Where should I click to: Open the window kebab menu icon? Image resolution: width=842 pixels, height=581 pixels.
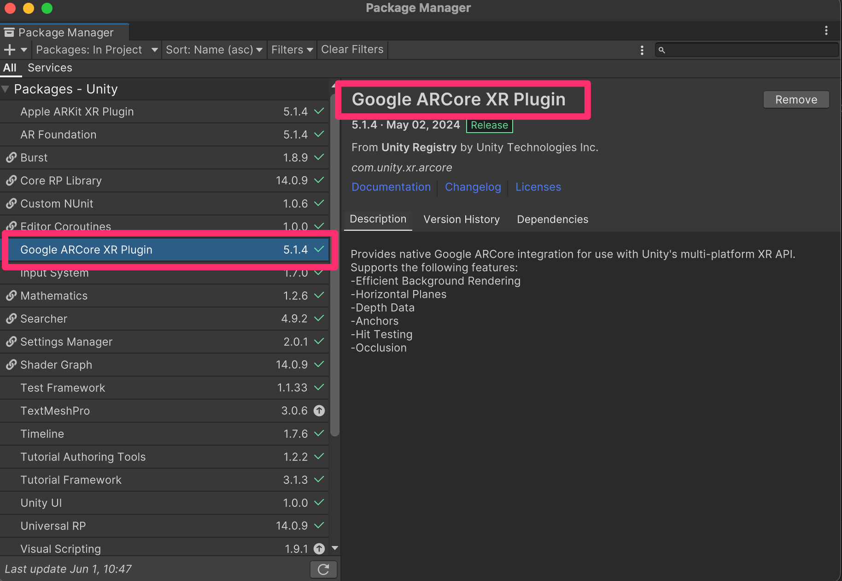point(826,31)
